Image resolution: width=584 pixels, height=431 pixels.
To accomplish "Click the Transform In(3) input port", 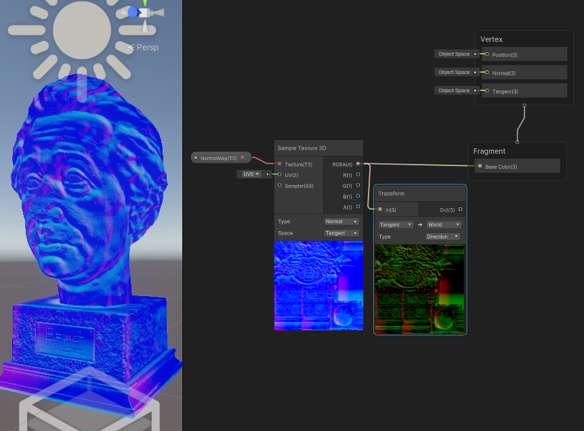I will (380, 209).
